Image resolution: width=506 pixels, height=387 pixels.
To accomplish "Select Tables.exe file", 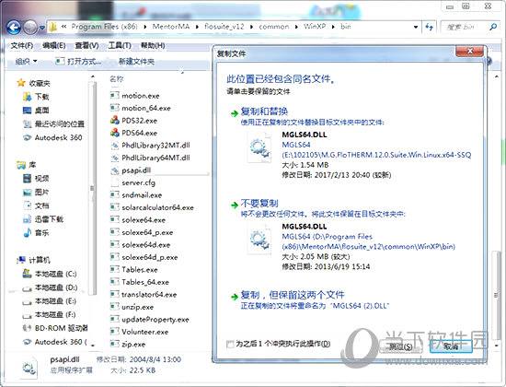I will [134, 270].
